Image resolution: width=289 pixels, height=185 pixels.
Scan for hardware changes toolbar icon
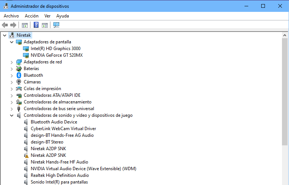(56, 25)
